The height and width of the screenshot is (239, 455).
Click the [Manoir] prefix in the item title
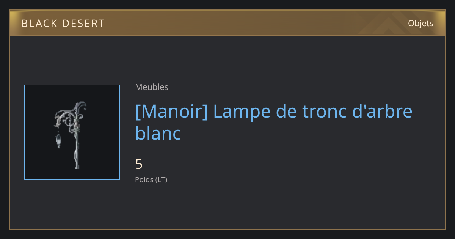click(171, 112)
